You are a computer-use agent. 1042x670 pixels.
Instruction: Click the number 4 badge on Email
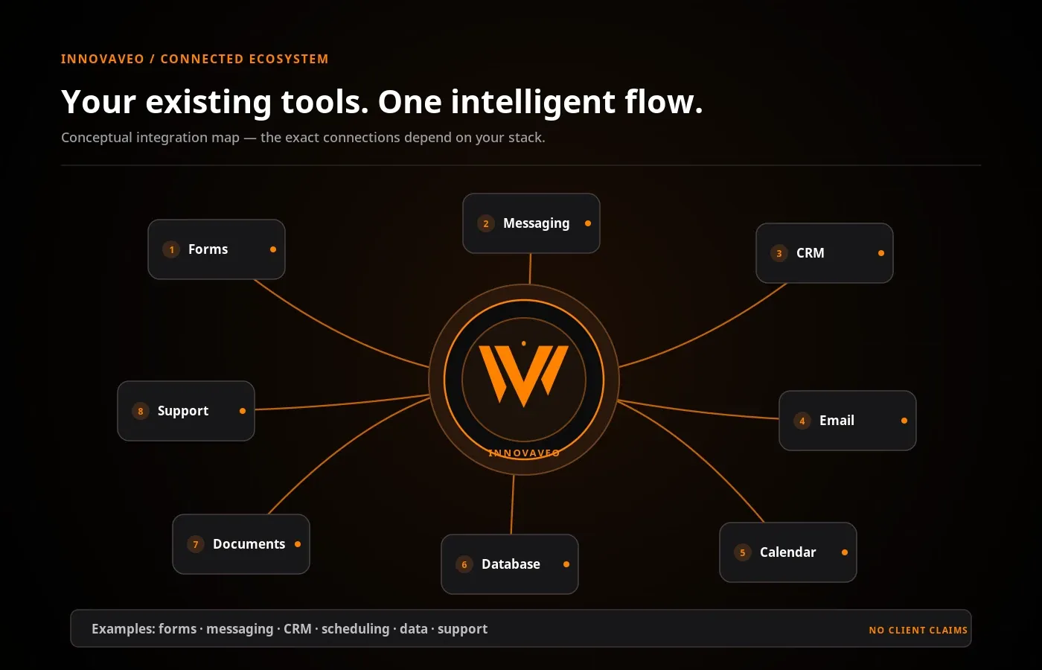click(x=802, y=421)
